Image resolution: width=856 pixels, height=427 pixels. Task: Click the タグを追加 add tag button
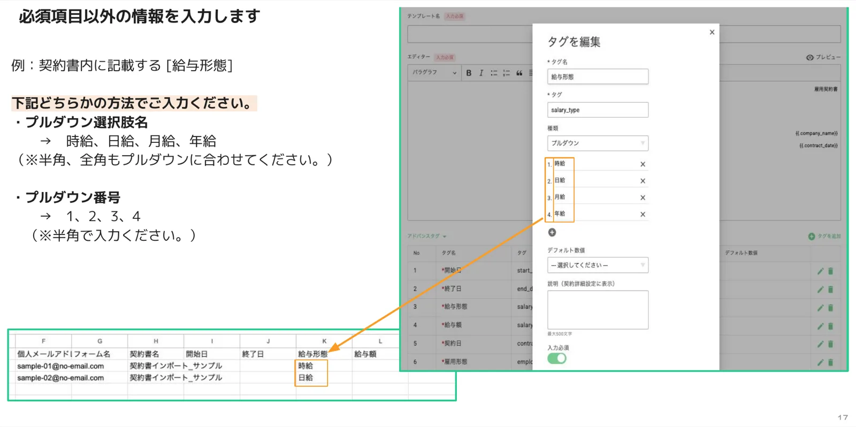pos(824,236)
